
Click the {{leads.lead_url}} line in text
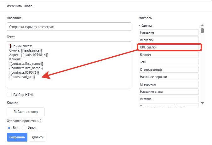pyautogui.click(x=22, y=77)
